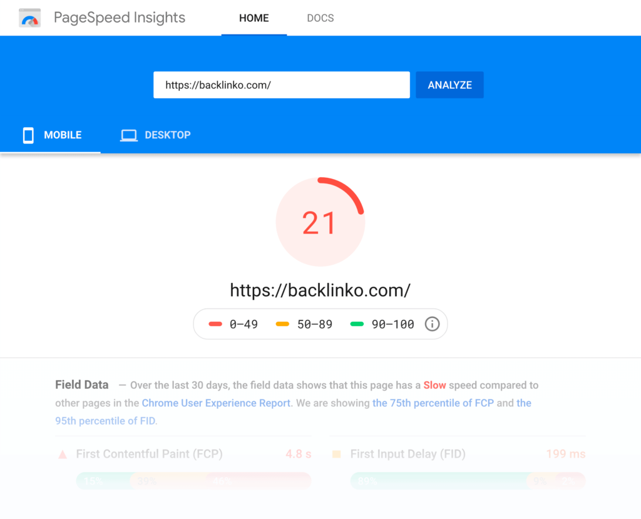Click the red triangle beside First Contentful Paint
641x519 pixels.
61,454
